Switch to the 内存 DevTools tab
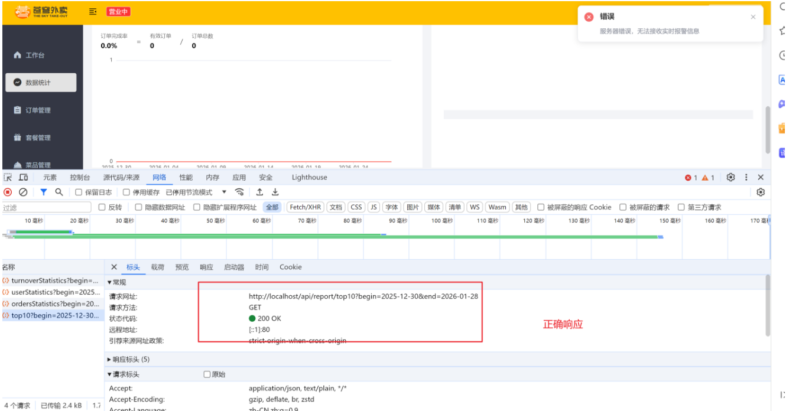This screenshot has height=411, width=789. click(213, 177)
